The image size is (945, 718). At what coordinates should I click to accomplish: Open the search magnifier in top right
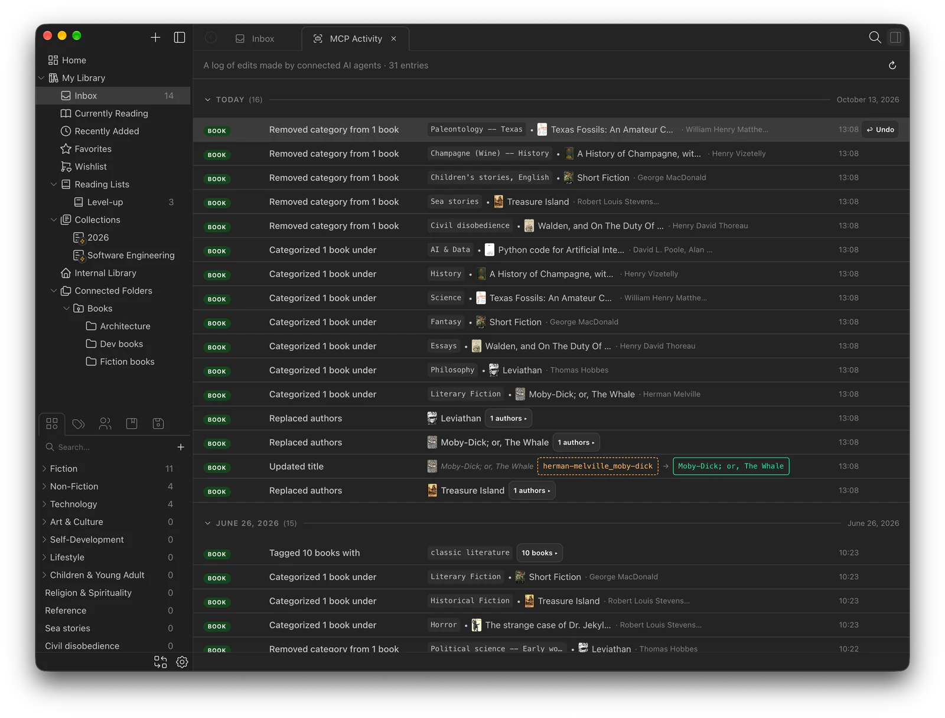tap(875, 37)
